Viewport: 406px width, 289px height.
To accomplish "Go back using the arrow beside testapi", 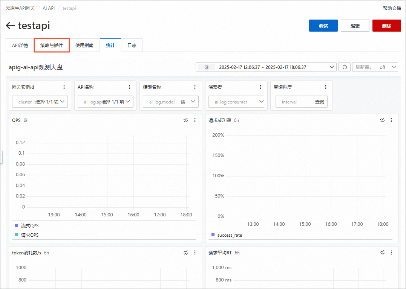I will click(x=10, y=26).
